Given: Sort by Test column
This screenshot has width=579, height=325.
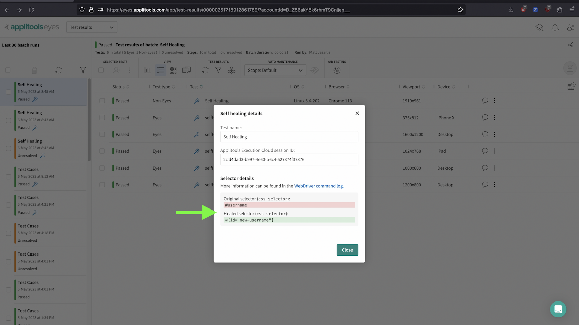Looking at the screenshot, I should 196,87.
